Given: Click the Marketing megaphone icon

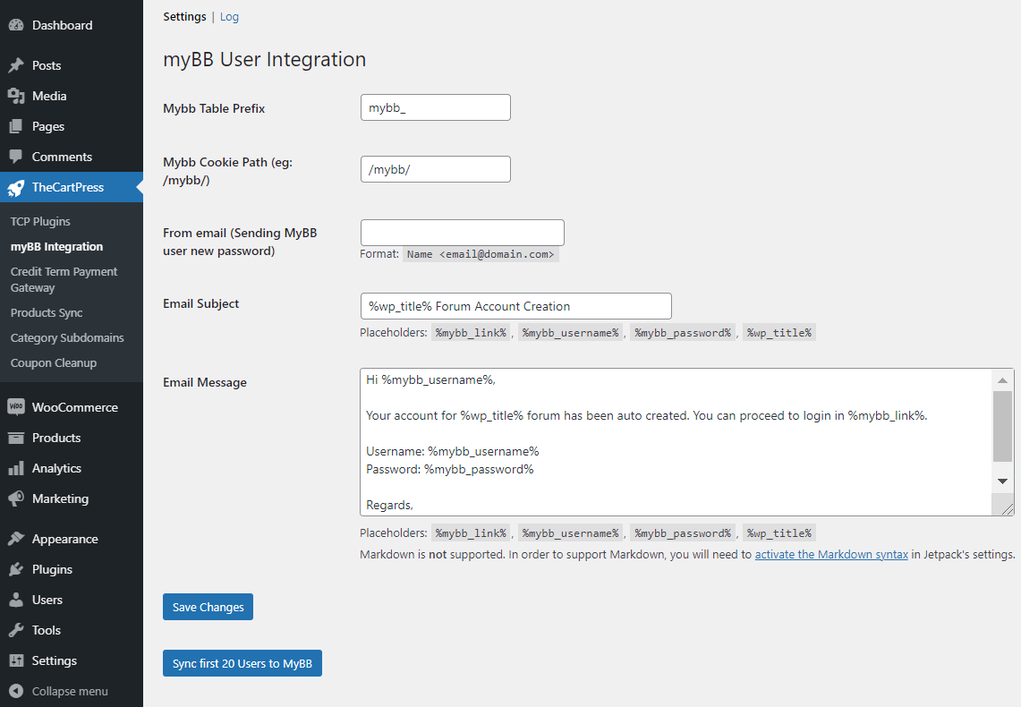Looking at the screenshot, I should click(16, 498).
